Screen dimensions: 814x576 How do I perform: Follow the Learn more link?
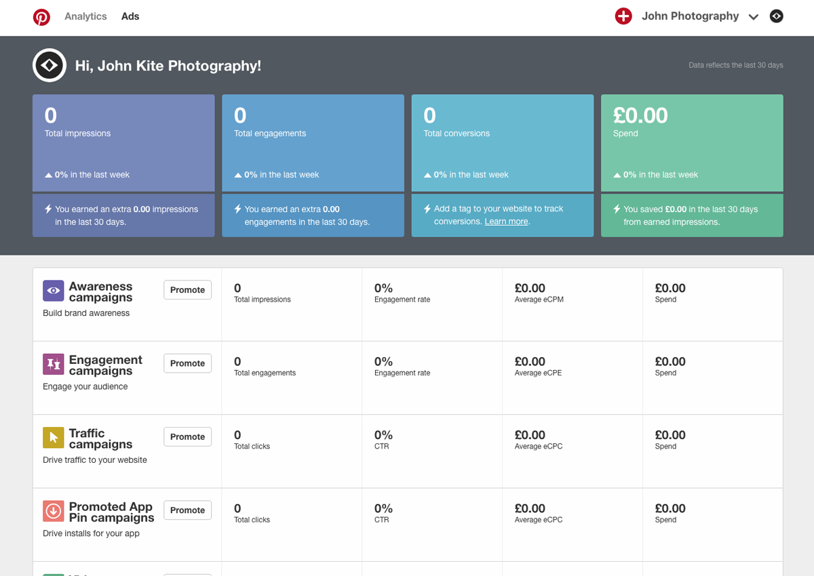[506, 222]
